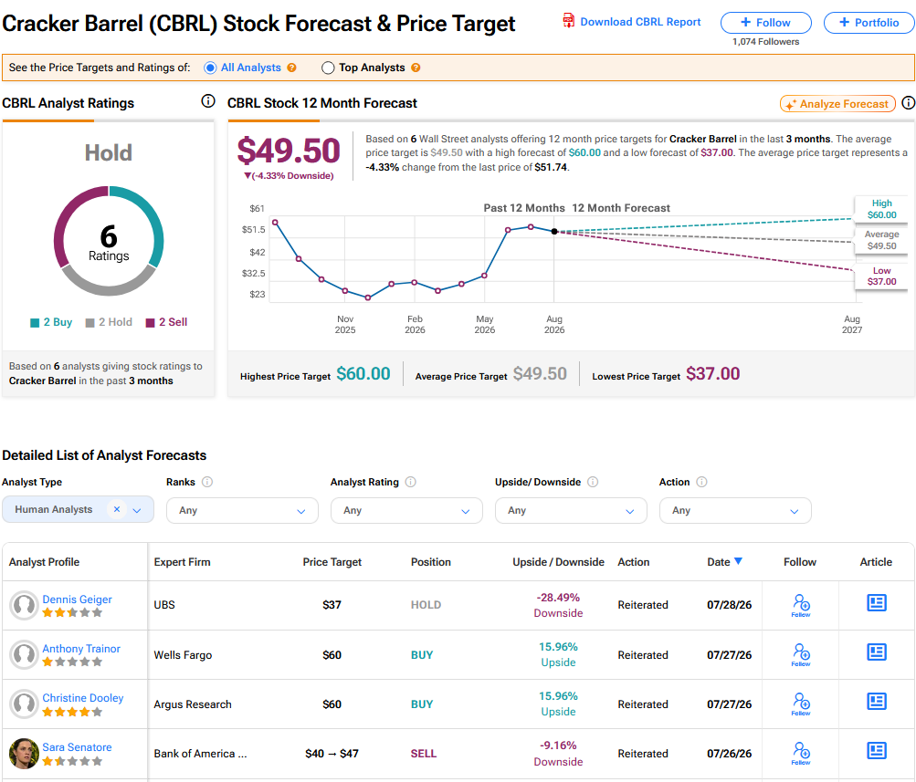Viewport: 916px width, 782px height.
Task: Click orange help icon beside All Analysts
Action: pos(291,68)
